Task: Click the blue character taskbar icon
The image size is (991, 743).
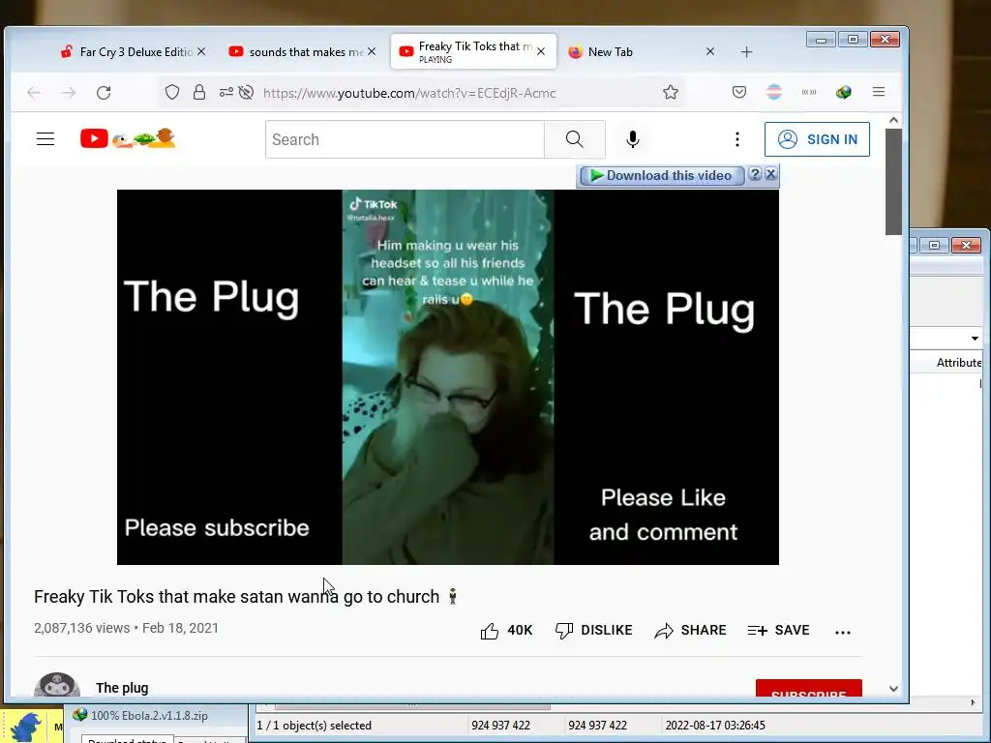Action: click(x=25, y=727)
